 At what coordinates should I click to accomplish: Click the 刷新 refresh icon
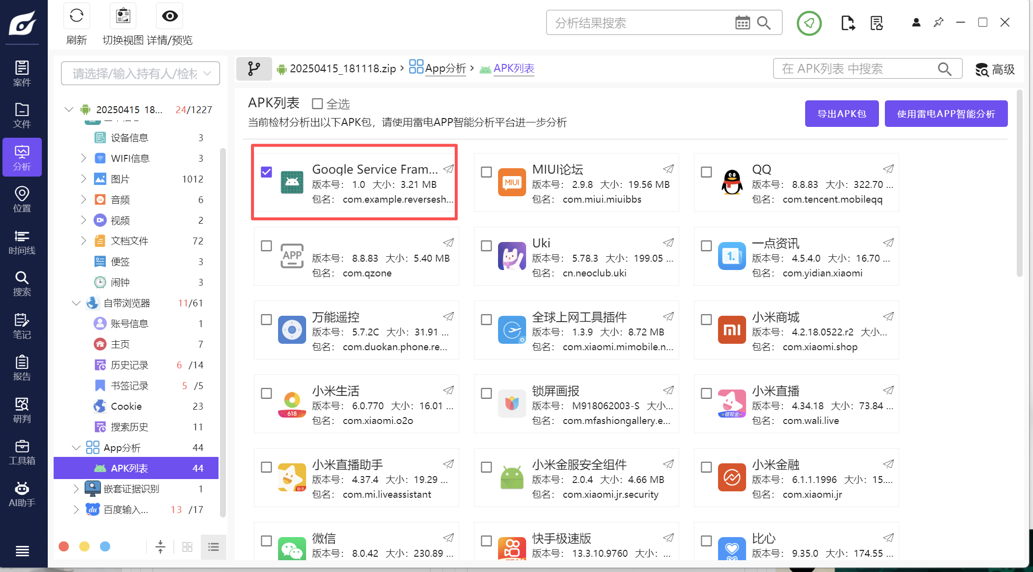pyautogui.click(x=76, y=16)
